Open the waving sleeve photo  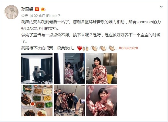click(x=102, y=101)
